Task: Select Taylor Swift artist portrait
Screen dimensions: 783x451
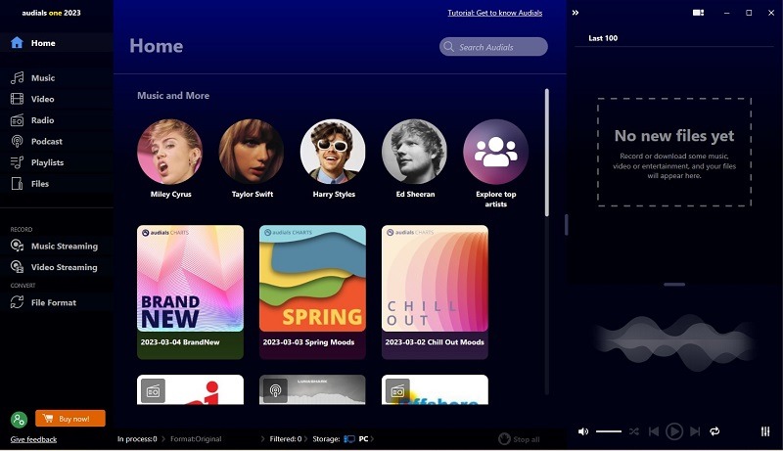Action: pos(252,152)
